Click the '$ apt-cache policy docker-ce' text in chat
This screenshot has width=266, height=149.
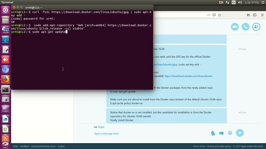[x=126, y=103]
